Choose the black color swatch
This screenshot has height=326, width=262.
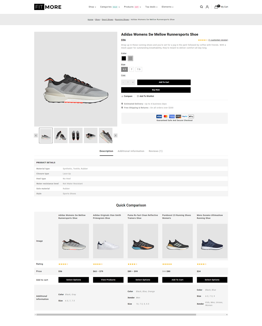pos(124,58)
